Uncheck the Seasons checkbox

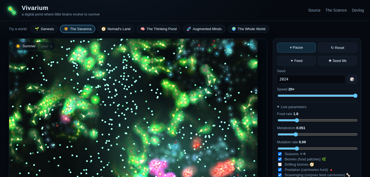(280, 154)
